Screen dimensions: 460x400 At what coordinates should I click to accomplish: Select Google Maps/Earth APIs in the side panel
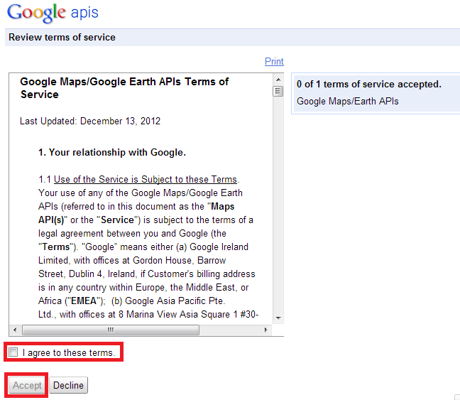(348, 101)
